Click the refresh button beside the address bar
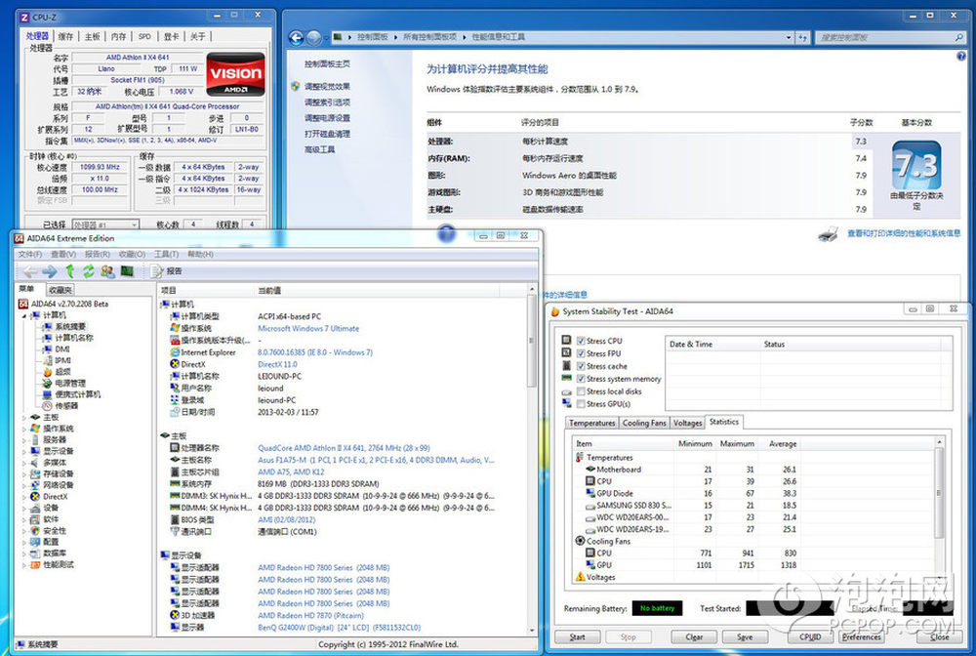Screen dimensions: 976x656 (803, 37)
